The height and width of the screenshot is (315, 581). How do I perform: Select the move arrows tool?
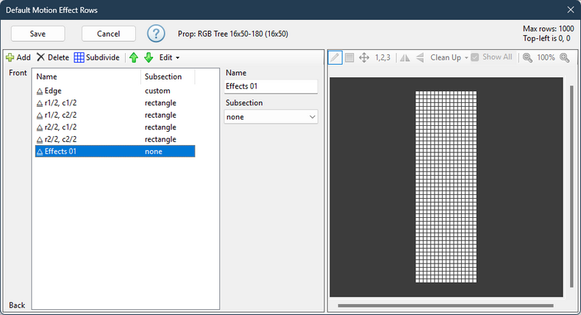[x=364, y=57]
